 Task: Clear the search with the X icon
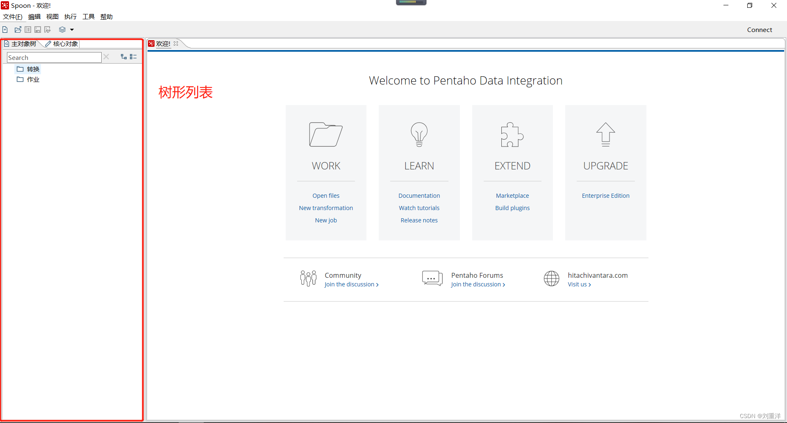tap(106, 57)
